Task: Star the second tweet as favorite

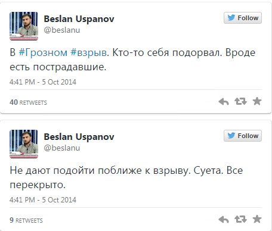Action: (x=257, y=219)
